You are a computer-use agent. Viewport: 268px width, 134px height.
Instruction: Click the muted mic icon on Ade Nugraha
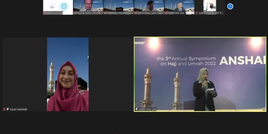pyautogui.click(x=197, y=13)
